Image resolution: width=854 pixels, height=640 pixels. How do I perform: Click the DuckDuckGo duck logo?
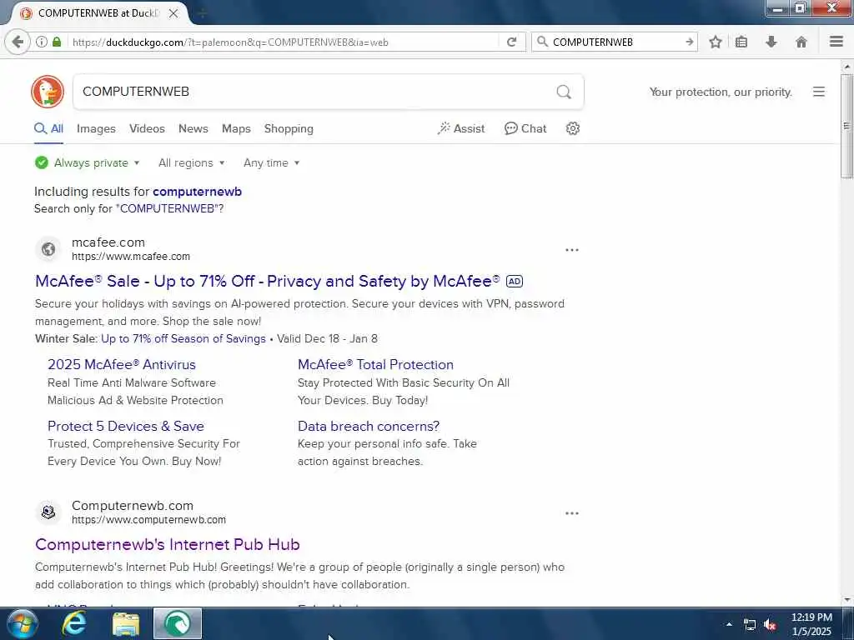[x=48, y=92]
